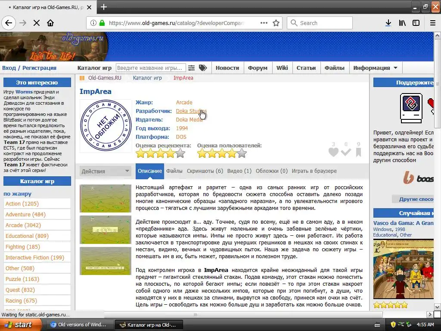Click the security shield tray icon

[x=393, y=325]
